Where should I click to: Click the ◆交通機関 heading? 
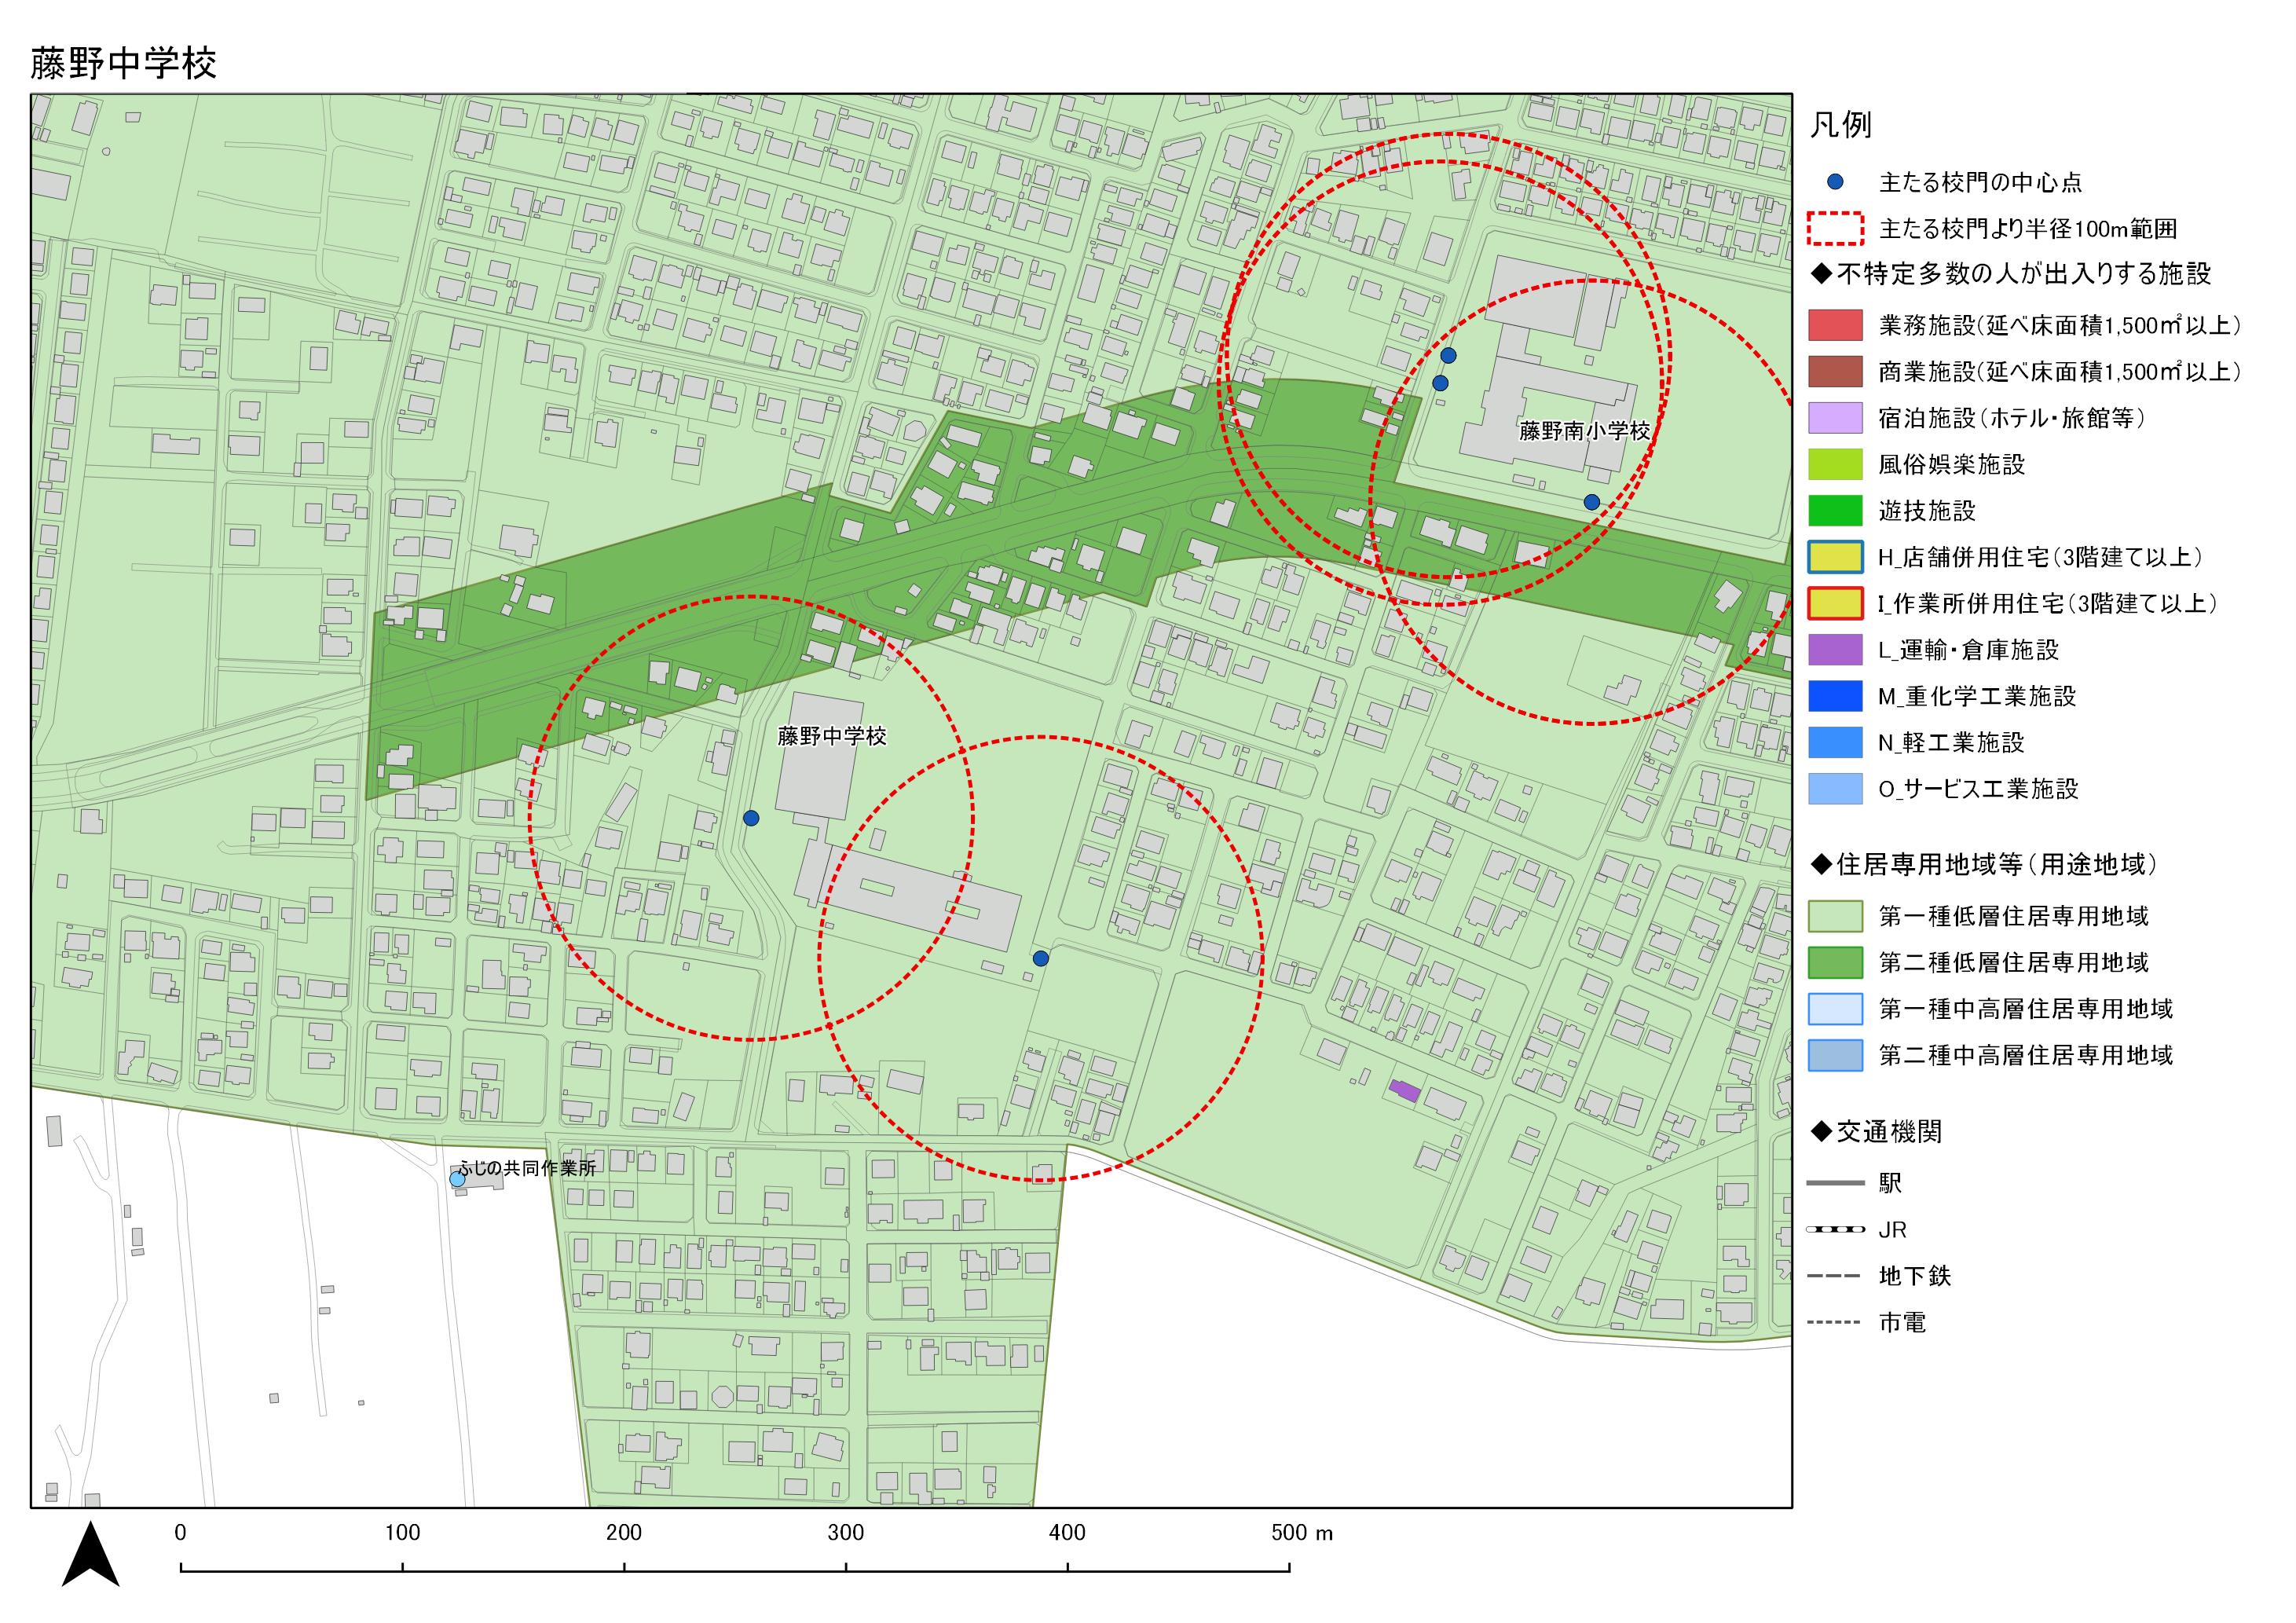coord(1876,1132)
